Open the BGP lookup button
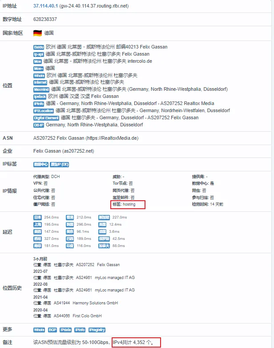This screenshot has width=274, height=348. pyautogui.click(x=52, y=330)
